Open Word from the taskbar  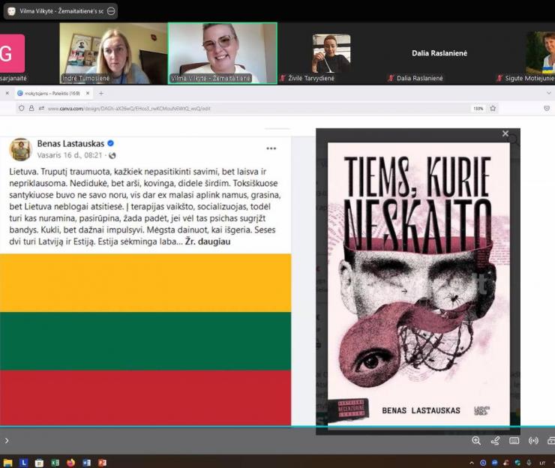(x=86, y=462)
